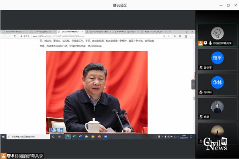Click the microphone icon in bottom sharing label

point(13,155)
